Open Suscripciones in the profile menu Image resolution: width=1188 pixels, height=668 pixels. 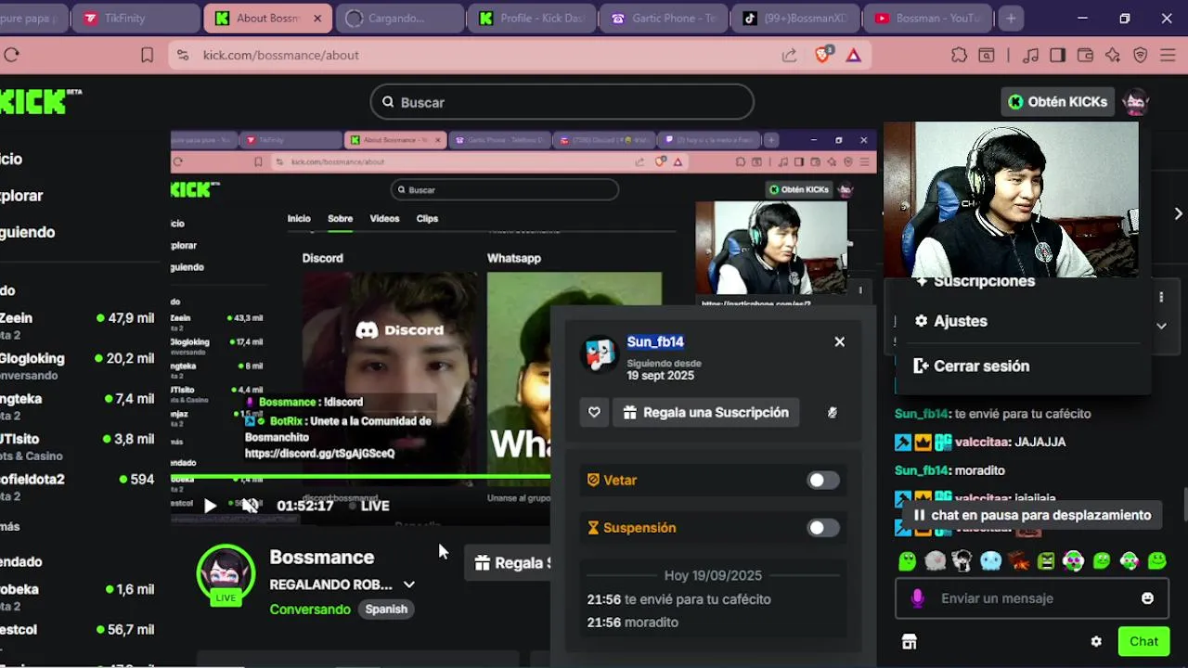point(974,281)
